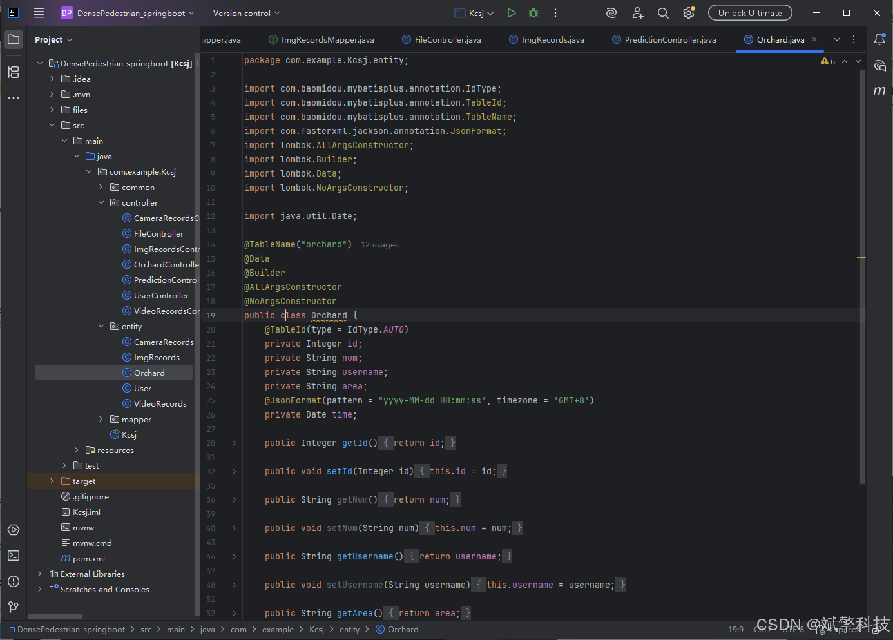This screenshot has width=893, height=640.
Task: Collapse the src folder
Action: (52, 125)
